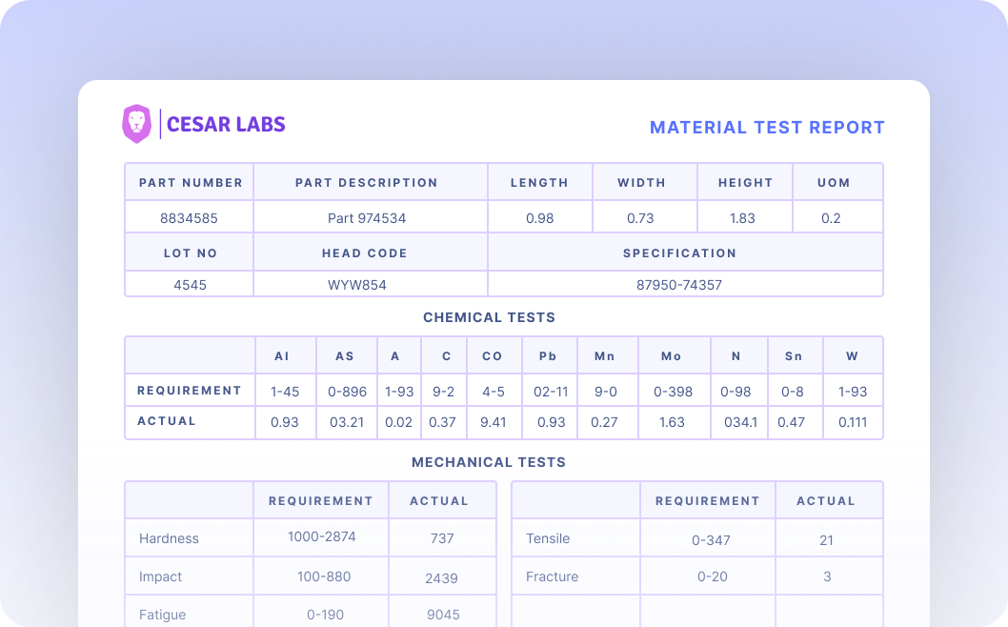Click Impact actual value 2439

[442, 577]
